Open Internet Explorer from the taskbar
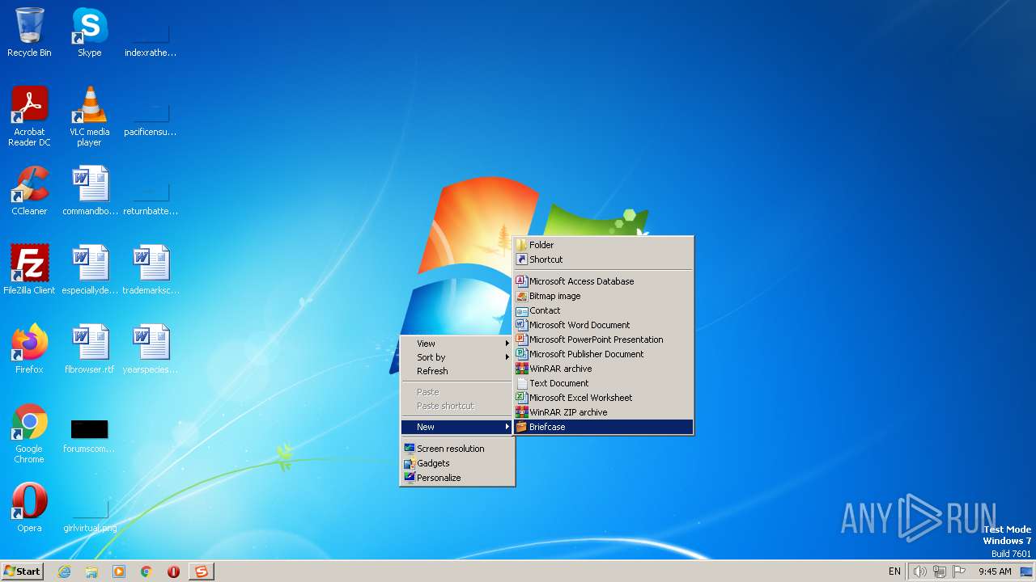 coord(64,571)
